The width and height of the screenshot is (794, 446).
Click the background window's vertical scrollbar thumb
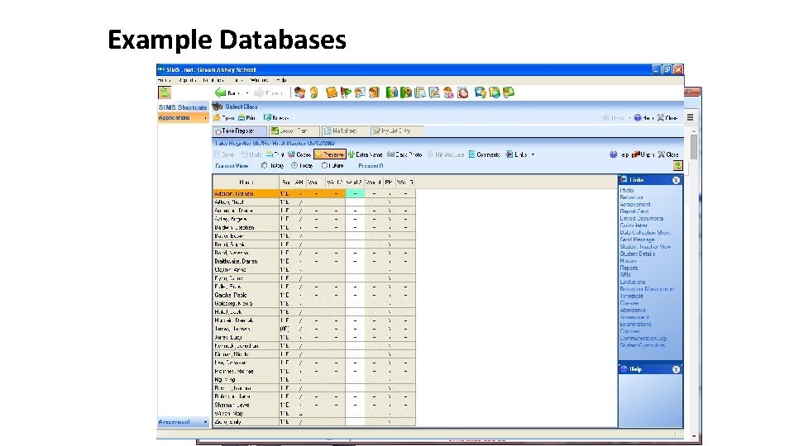[694, 145]
